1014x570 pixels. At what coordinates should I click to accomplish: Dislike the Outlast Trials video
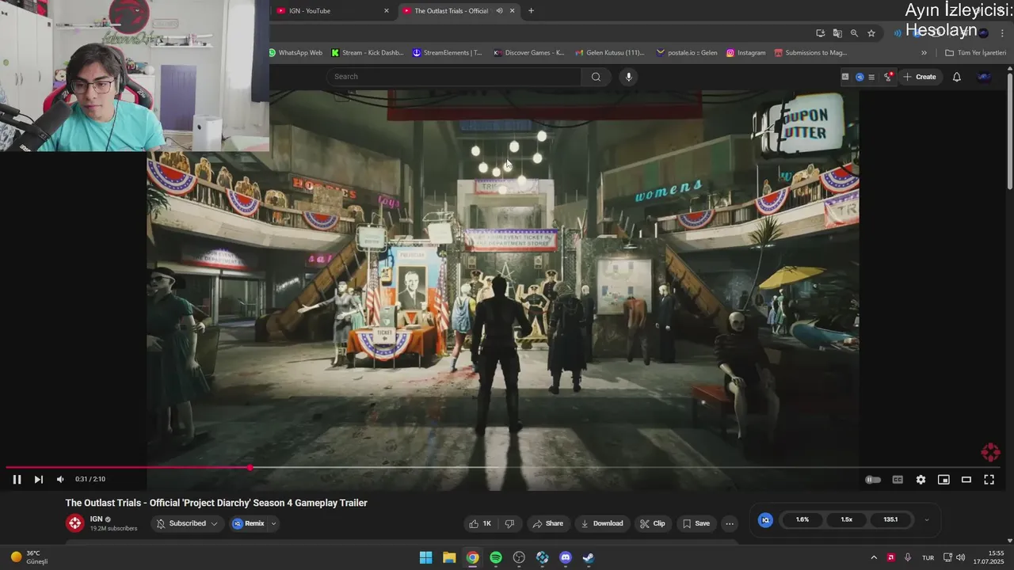[x=509, y=523]
